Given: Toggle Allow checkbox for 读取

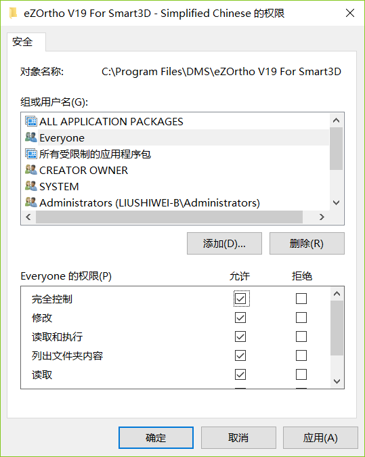Looking at the screenshot, I should point(240,374).
